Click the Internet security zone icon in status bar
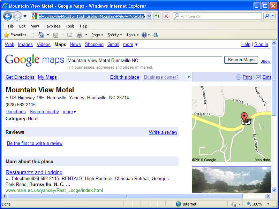279x209 pixels. coord(178,204)
